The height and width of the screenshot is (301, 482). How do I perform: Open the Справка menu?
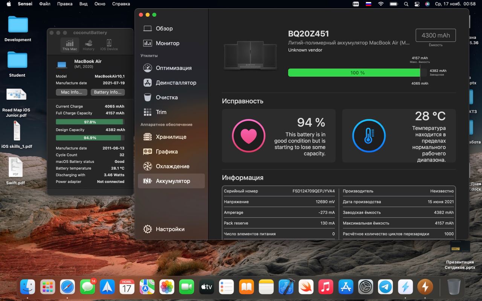[x=121, y=4]
